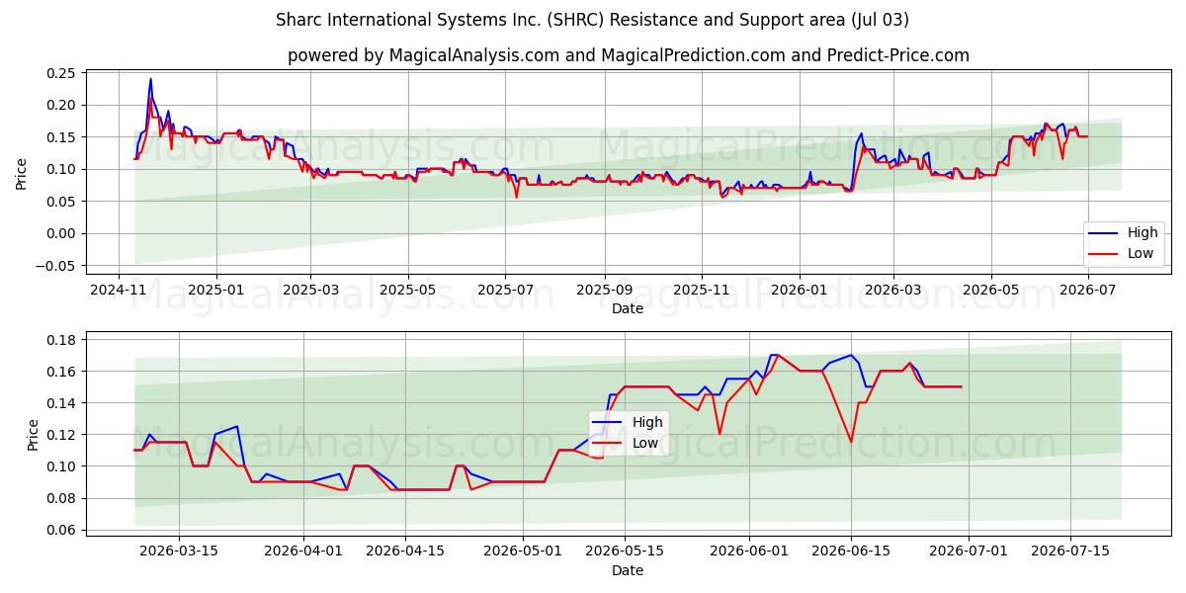
Task: Click the mid-June Low dip in bottom chart
Action: 851,442
